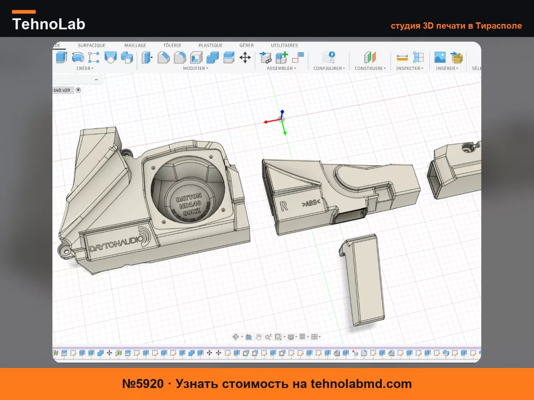Activate the Measure ruler tool
The image size is (534, 400).
[402, 58]
